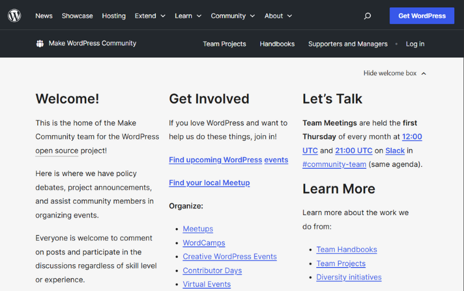Open the Meetups organize link
The image size is (464, 291).
point(198,229)
